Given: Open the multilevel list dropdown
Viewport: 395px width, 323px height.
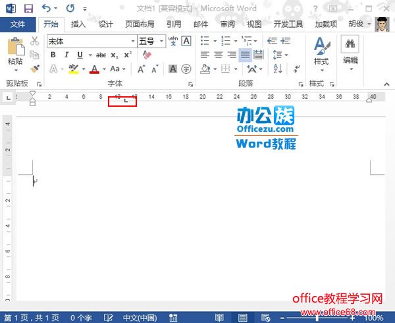Looking at the screenshot, I should pyautogui.click(x=249, y=41).
